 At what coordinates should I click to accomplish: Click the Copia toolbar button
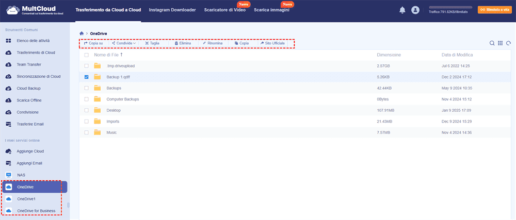coord(241,43)
